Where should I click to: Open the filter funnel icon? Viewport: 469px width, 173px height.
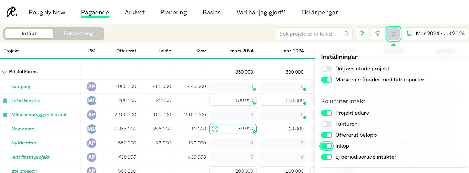[x=378, y=34]
